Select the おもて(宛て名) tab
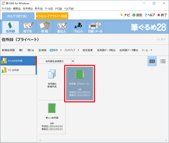The image size is (169, 143). click(x=18, y=16)
